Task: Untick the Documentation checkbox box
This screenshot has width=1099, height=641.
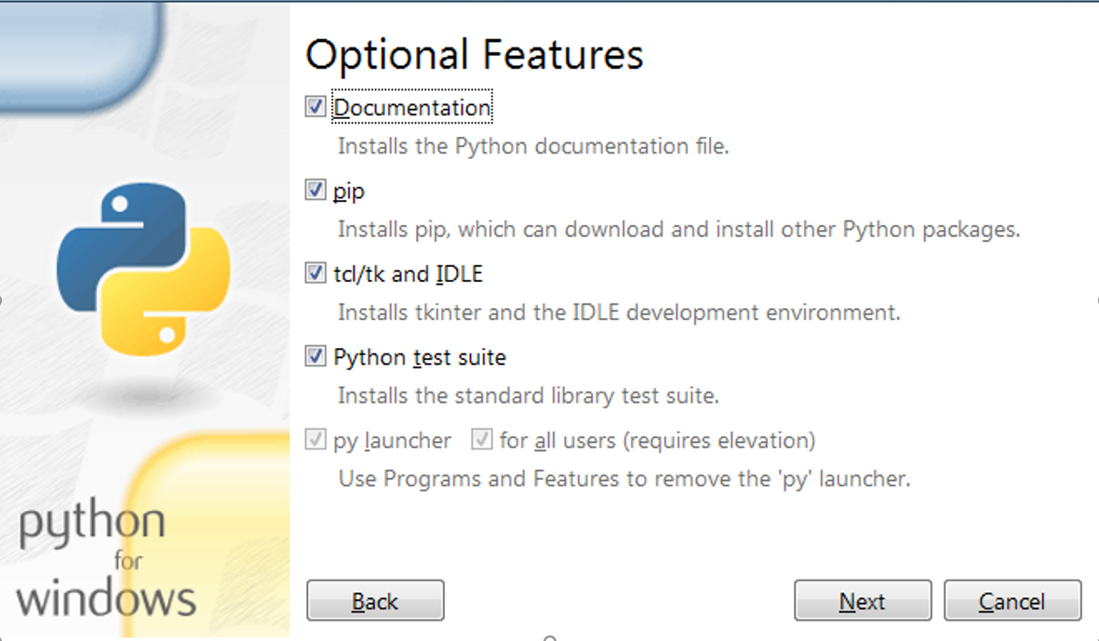Action: [x=315, y=107]
